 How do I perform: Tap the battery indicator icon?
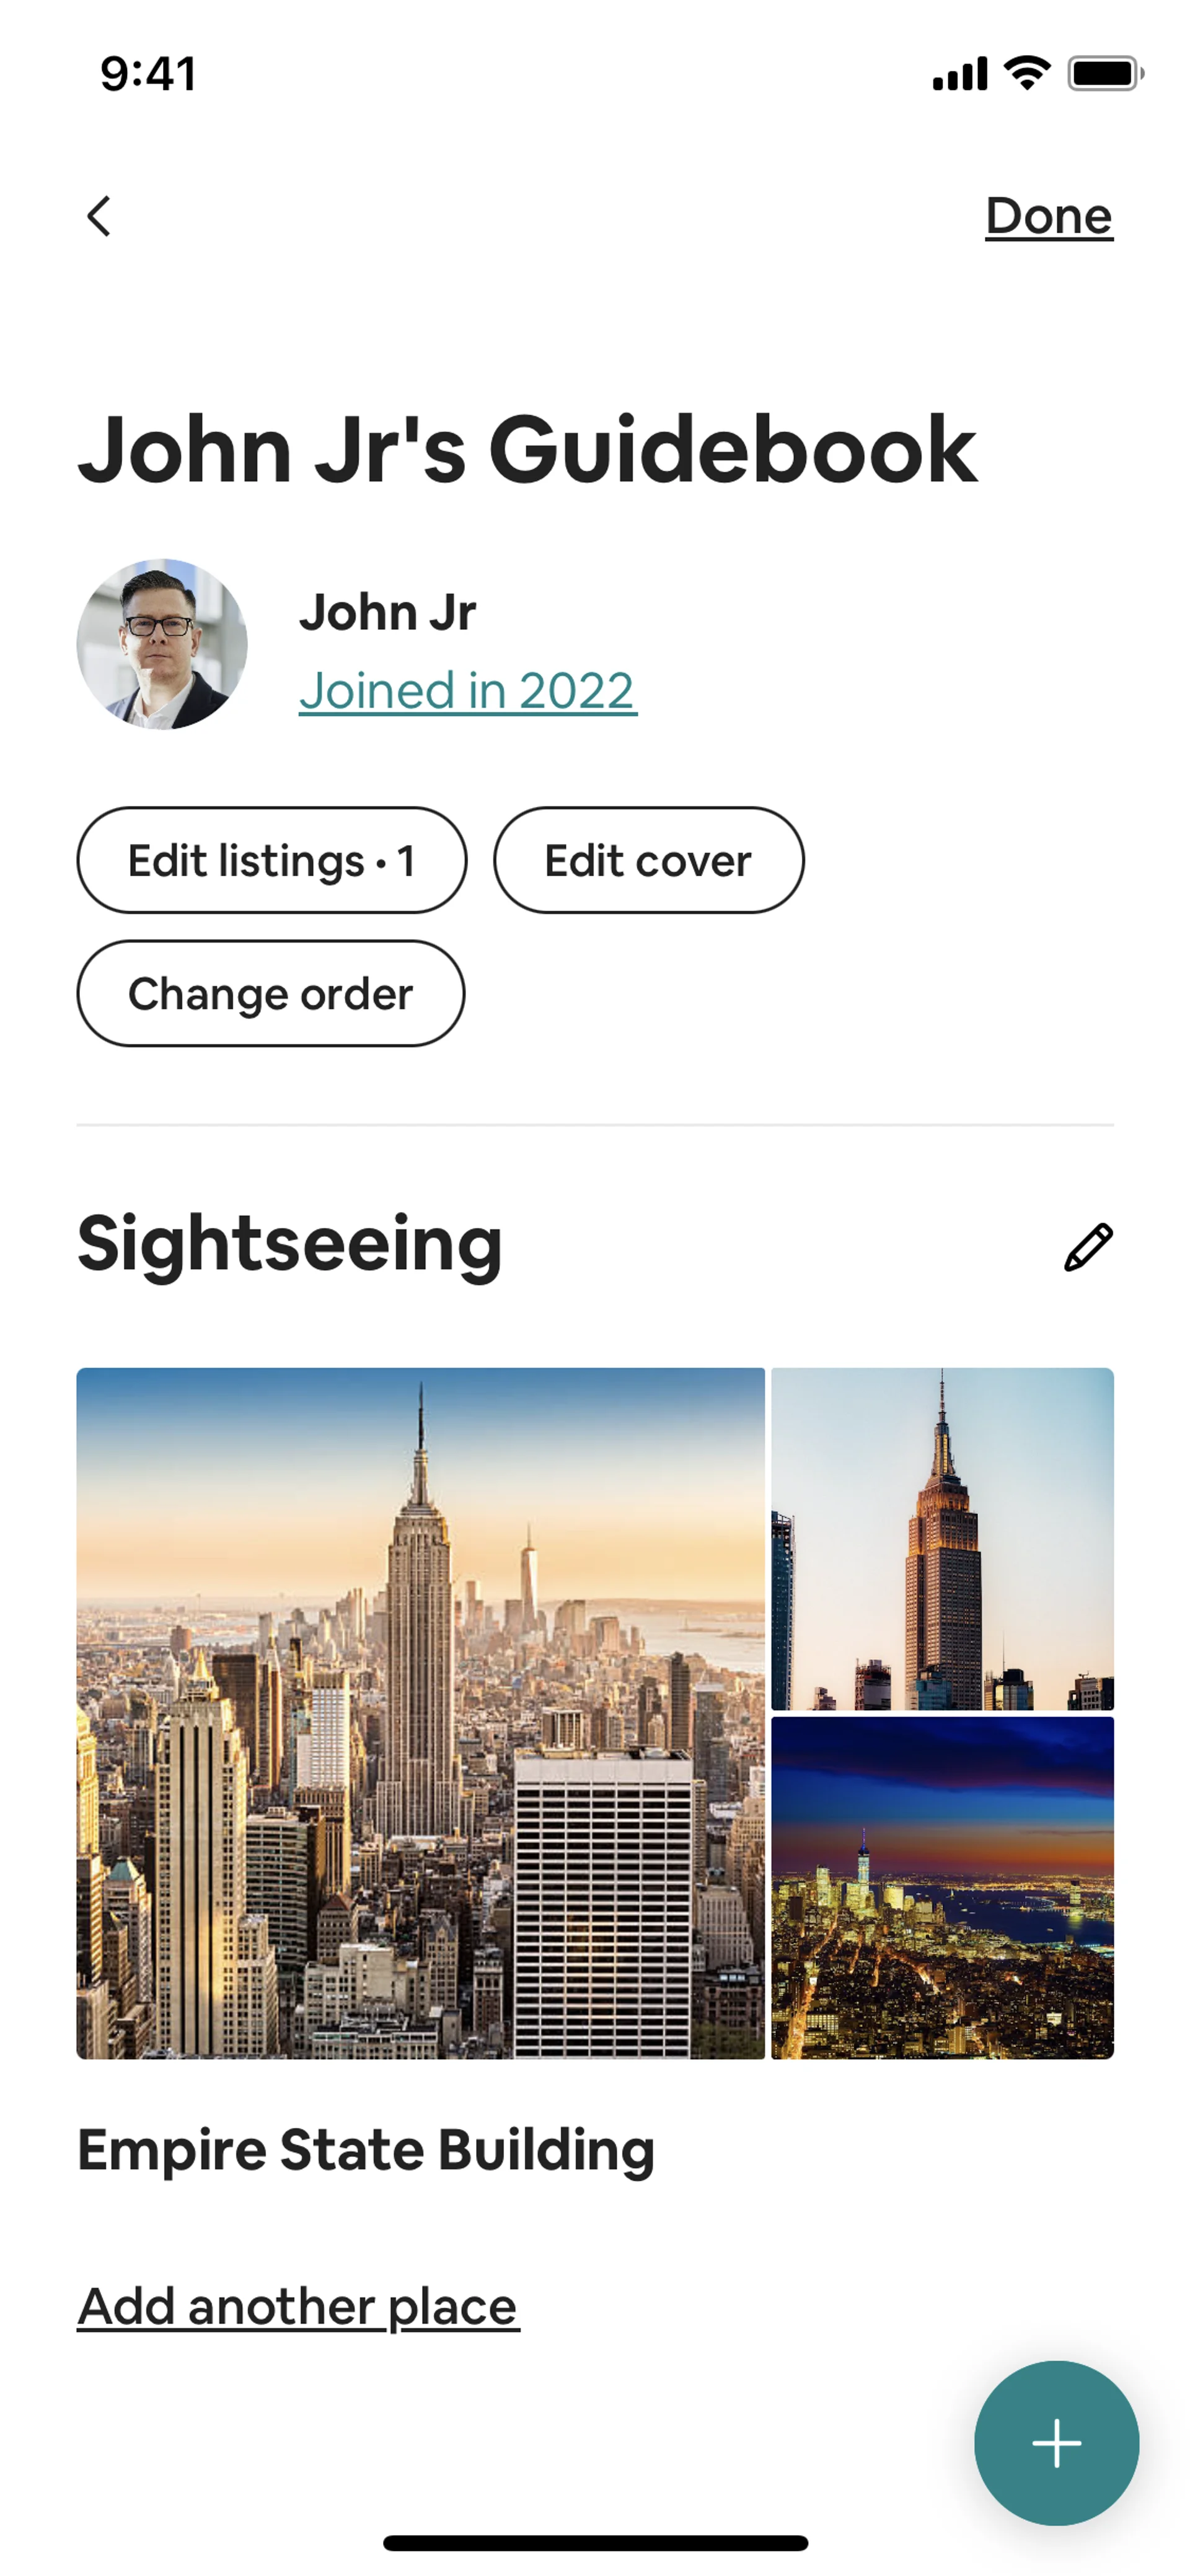coord(1105,73)
